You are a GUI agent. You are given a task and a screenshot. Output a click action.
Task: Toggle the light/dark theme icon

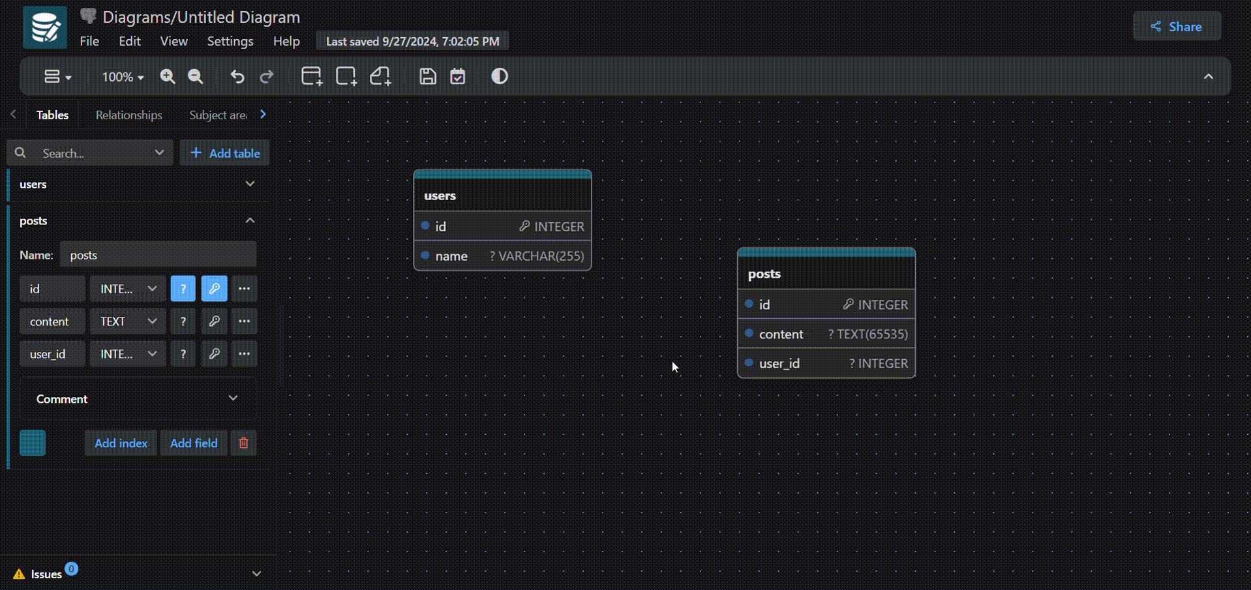pos(500,76)
